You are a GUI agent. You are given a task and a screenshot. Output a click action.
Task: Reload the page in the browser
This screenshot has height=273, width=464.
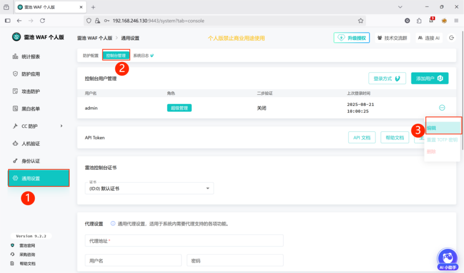point(42,21)
